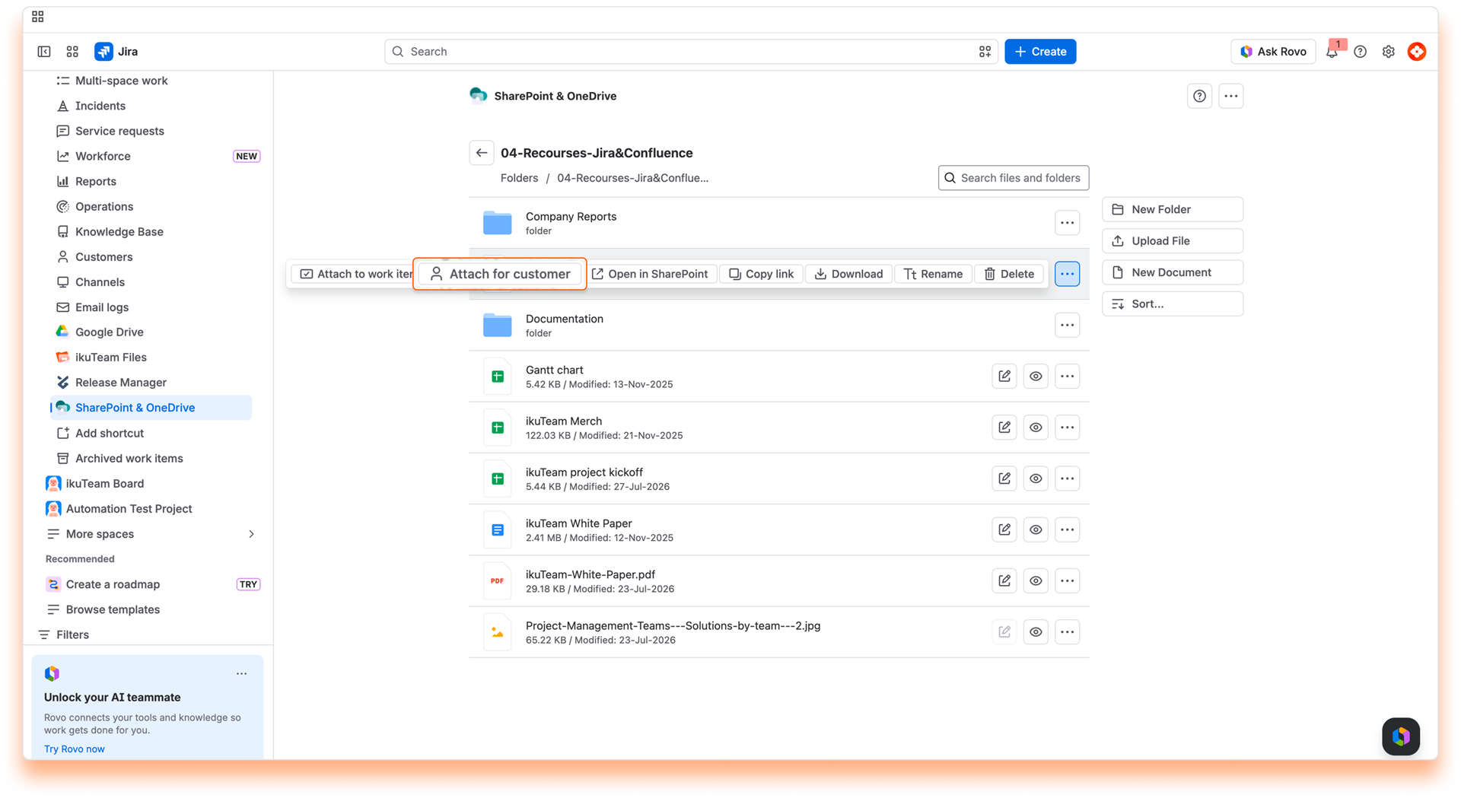Open the Rovo chat floating icon
The width and height of the screenshot is (1461, 798).
1401,736
